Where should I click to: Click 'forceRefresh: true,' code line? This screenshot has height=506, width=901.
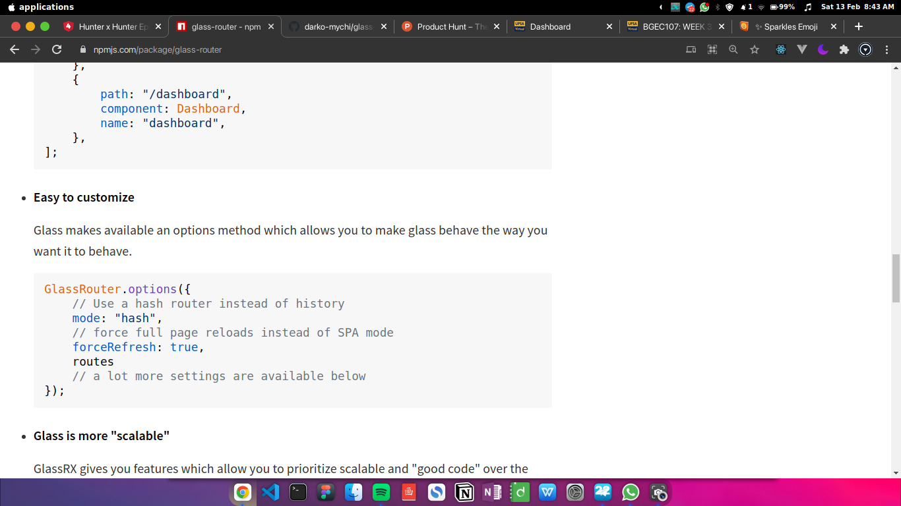(x=139, y=347)
